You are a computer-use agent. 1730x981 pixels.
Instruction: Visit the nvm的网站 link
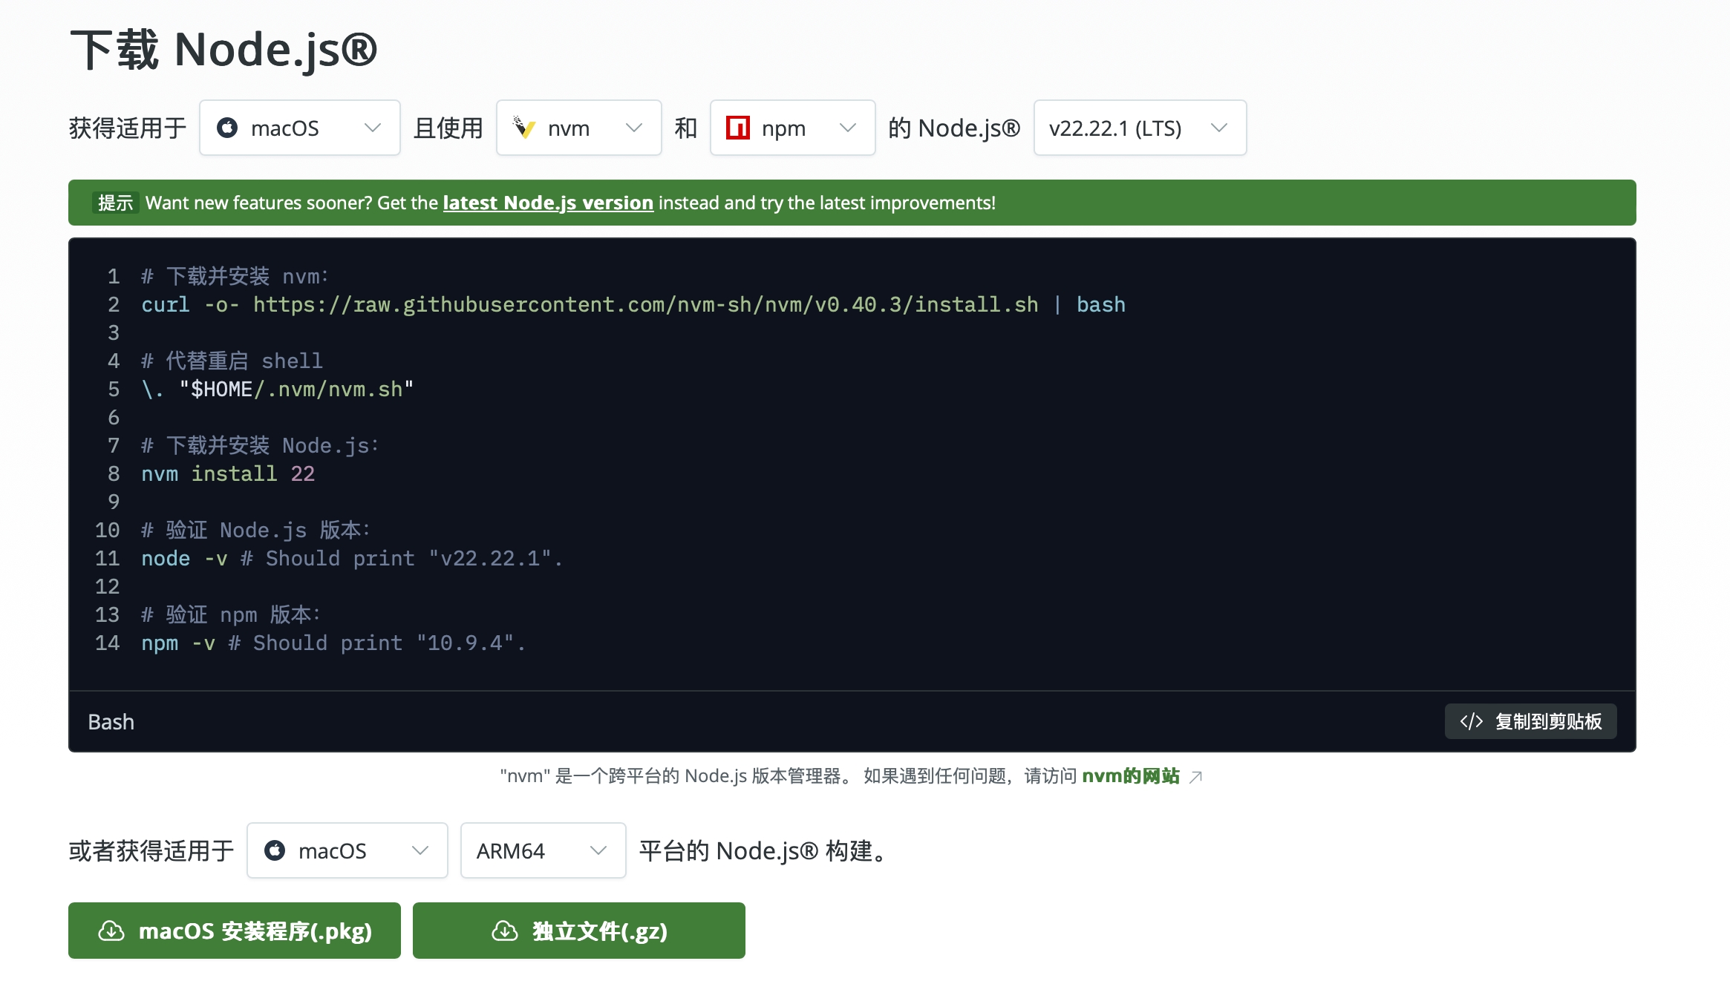1130,776
